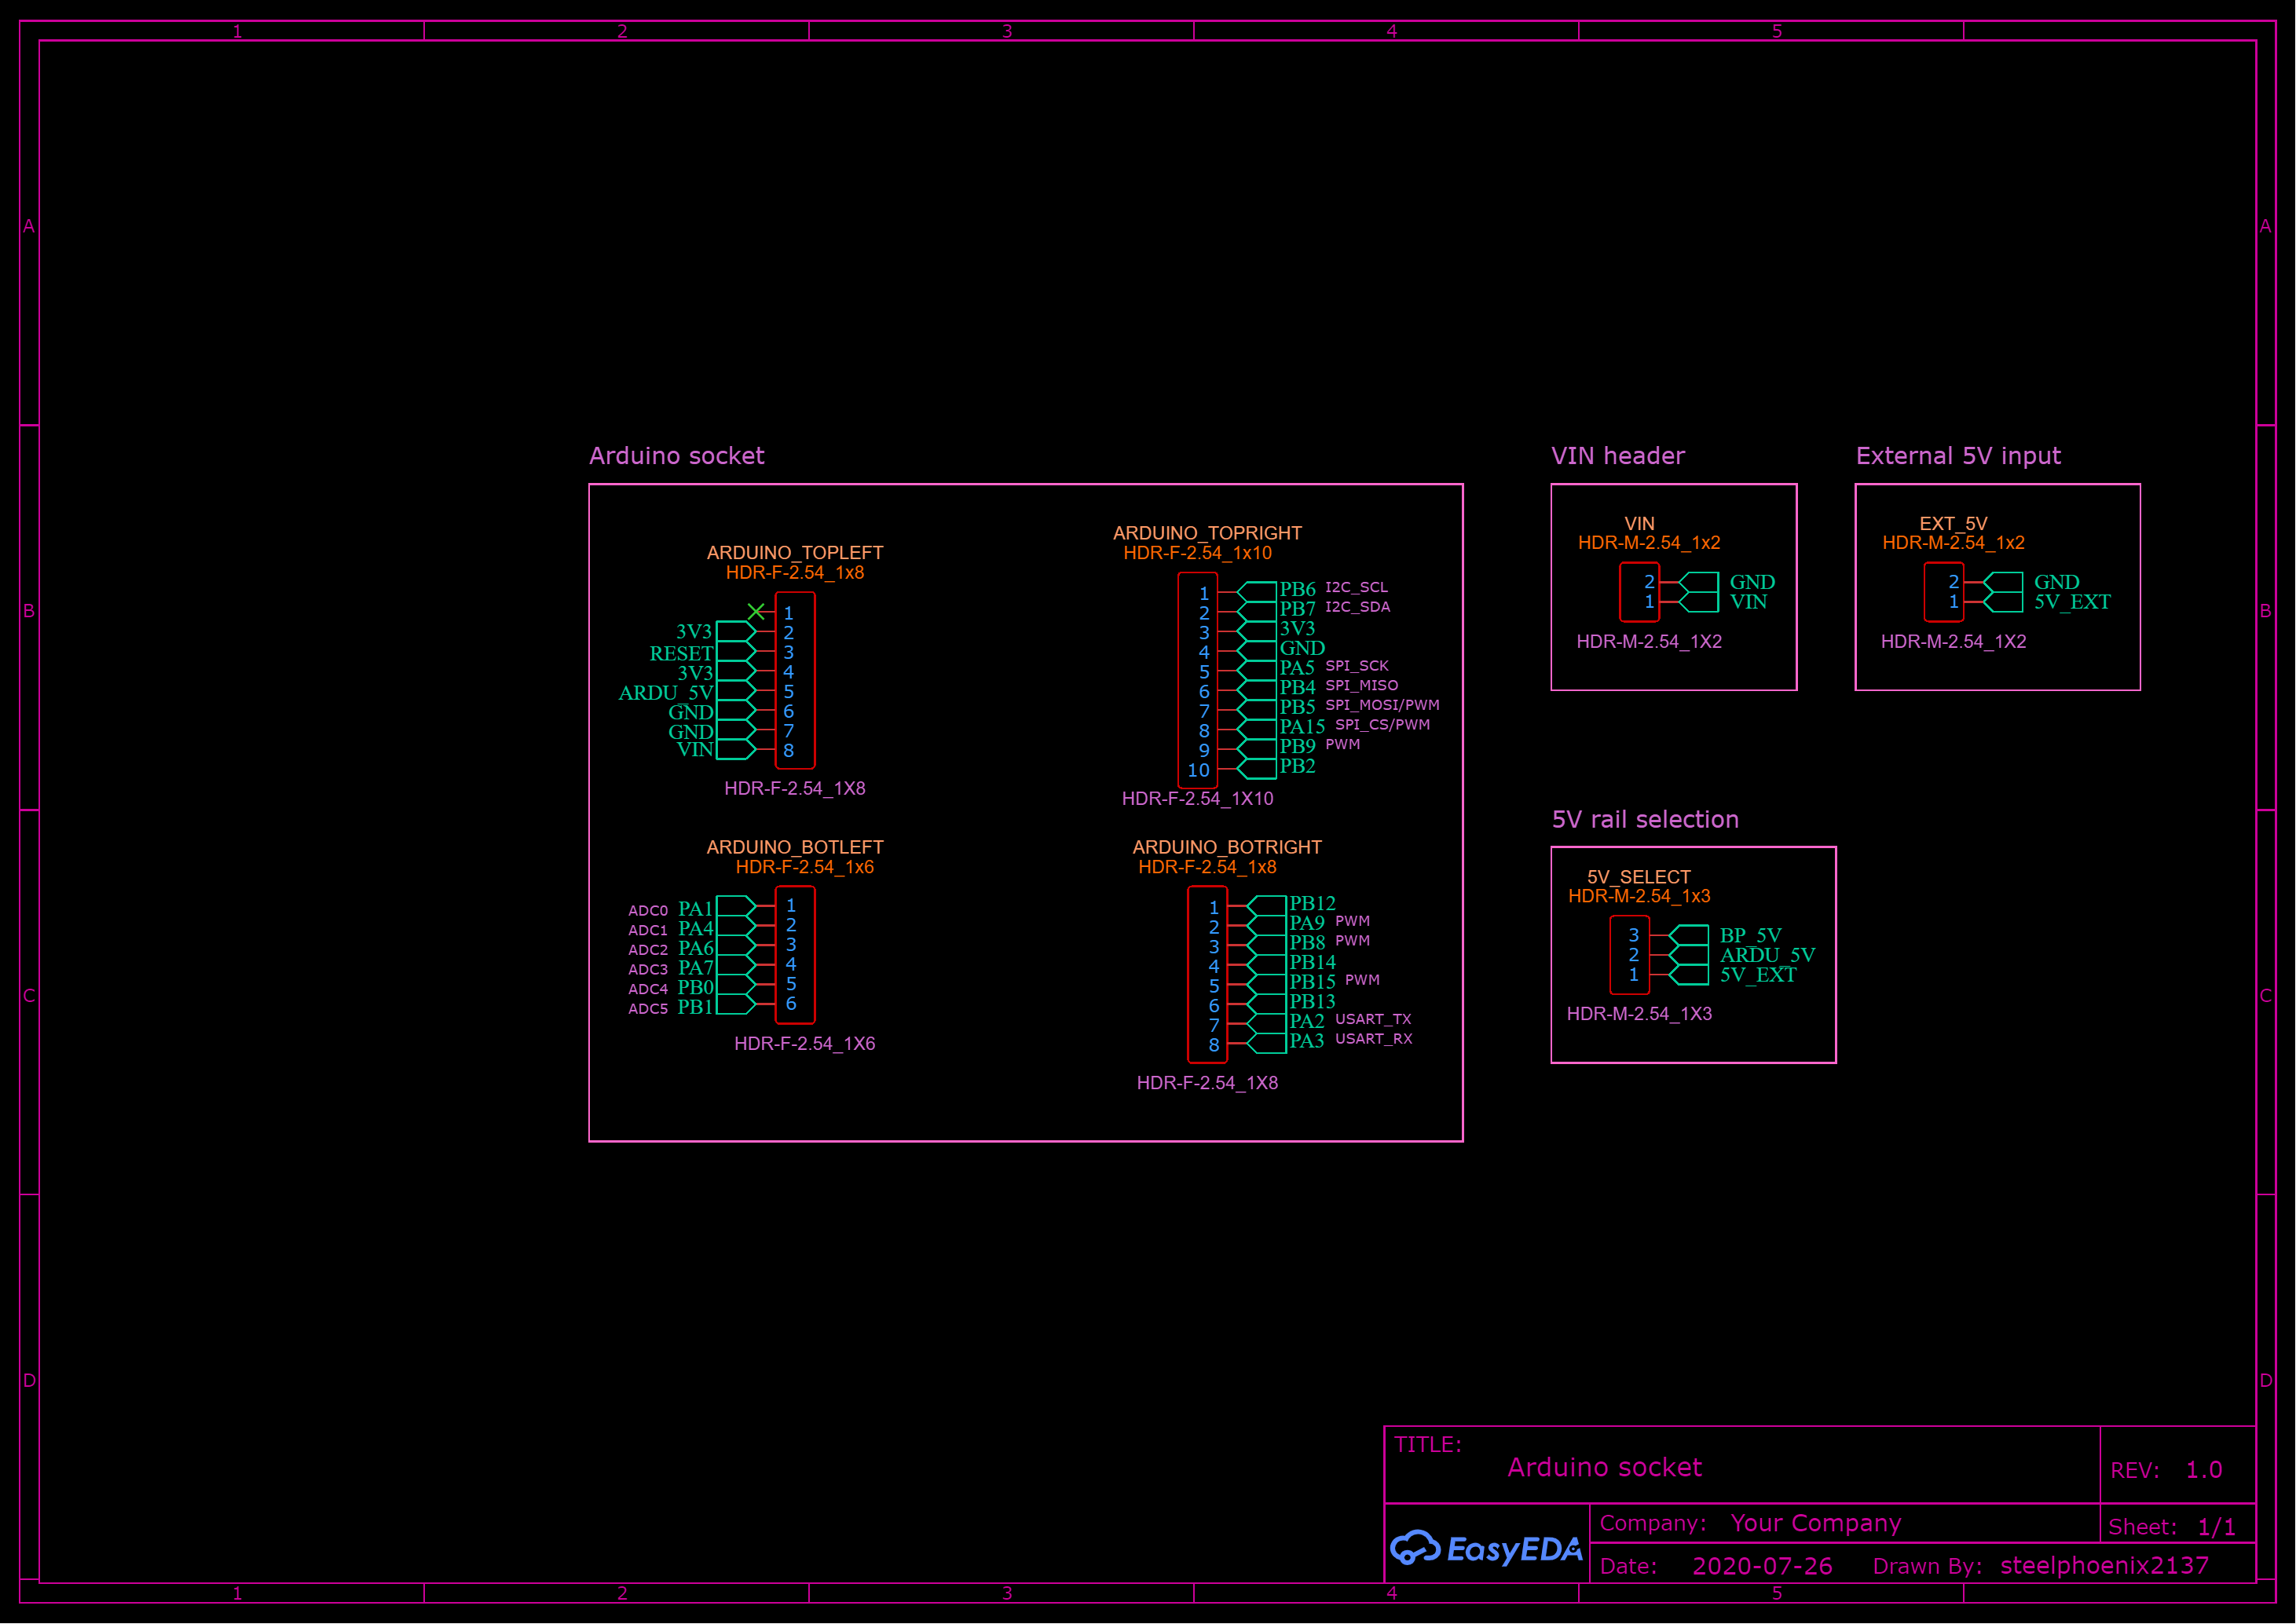Click the USART_TX annotation text

[x=1373, y=1019]
